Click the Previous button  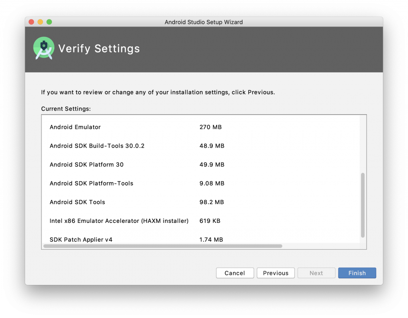coord(276,273)
